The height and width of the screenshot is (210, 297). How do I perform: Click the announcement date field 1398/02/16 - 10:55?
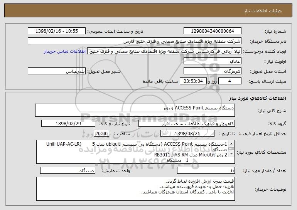57,31
